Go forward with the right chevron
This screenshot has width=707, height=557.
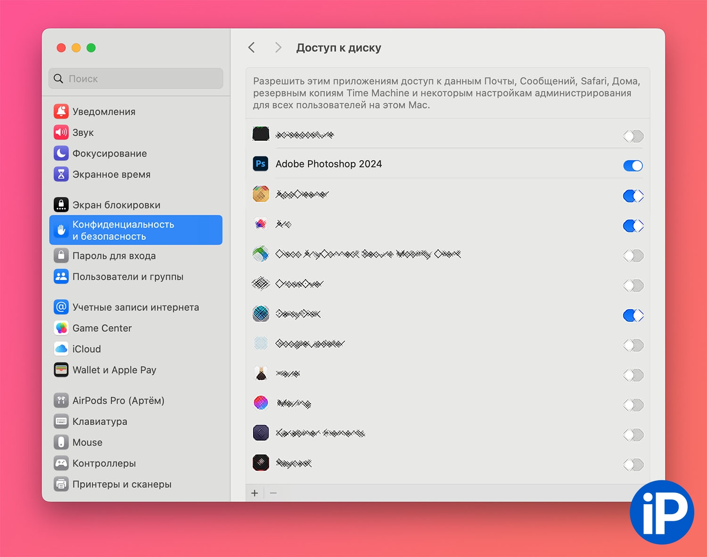pos(278,48)
